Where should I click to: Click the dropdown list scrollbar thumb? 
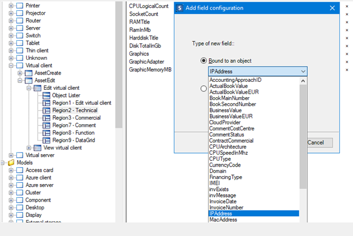click(303, 137)
